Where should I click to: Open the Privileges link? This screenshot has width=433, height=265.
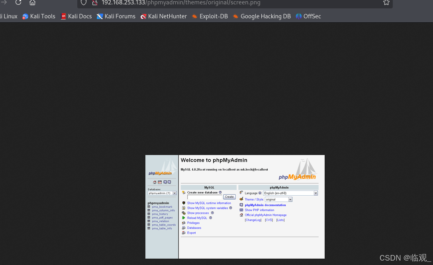(193, 223)
